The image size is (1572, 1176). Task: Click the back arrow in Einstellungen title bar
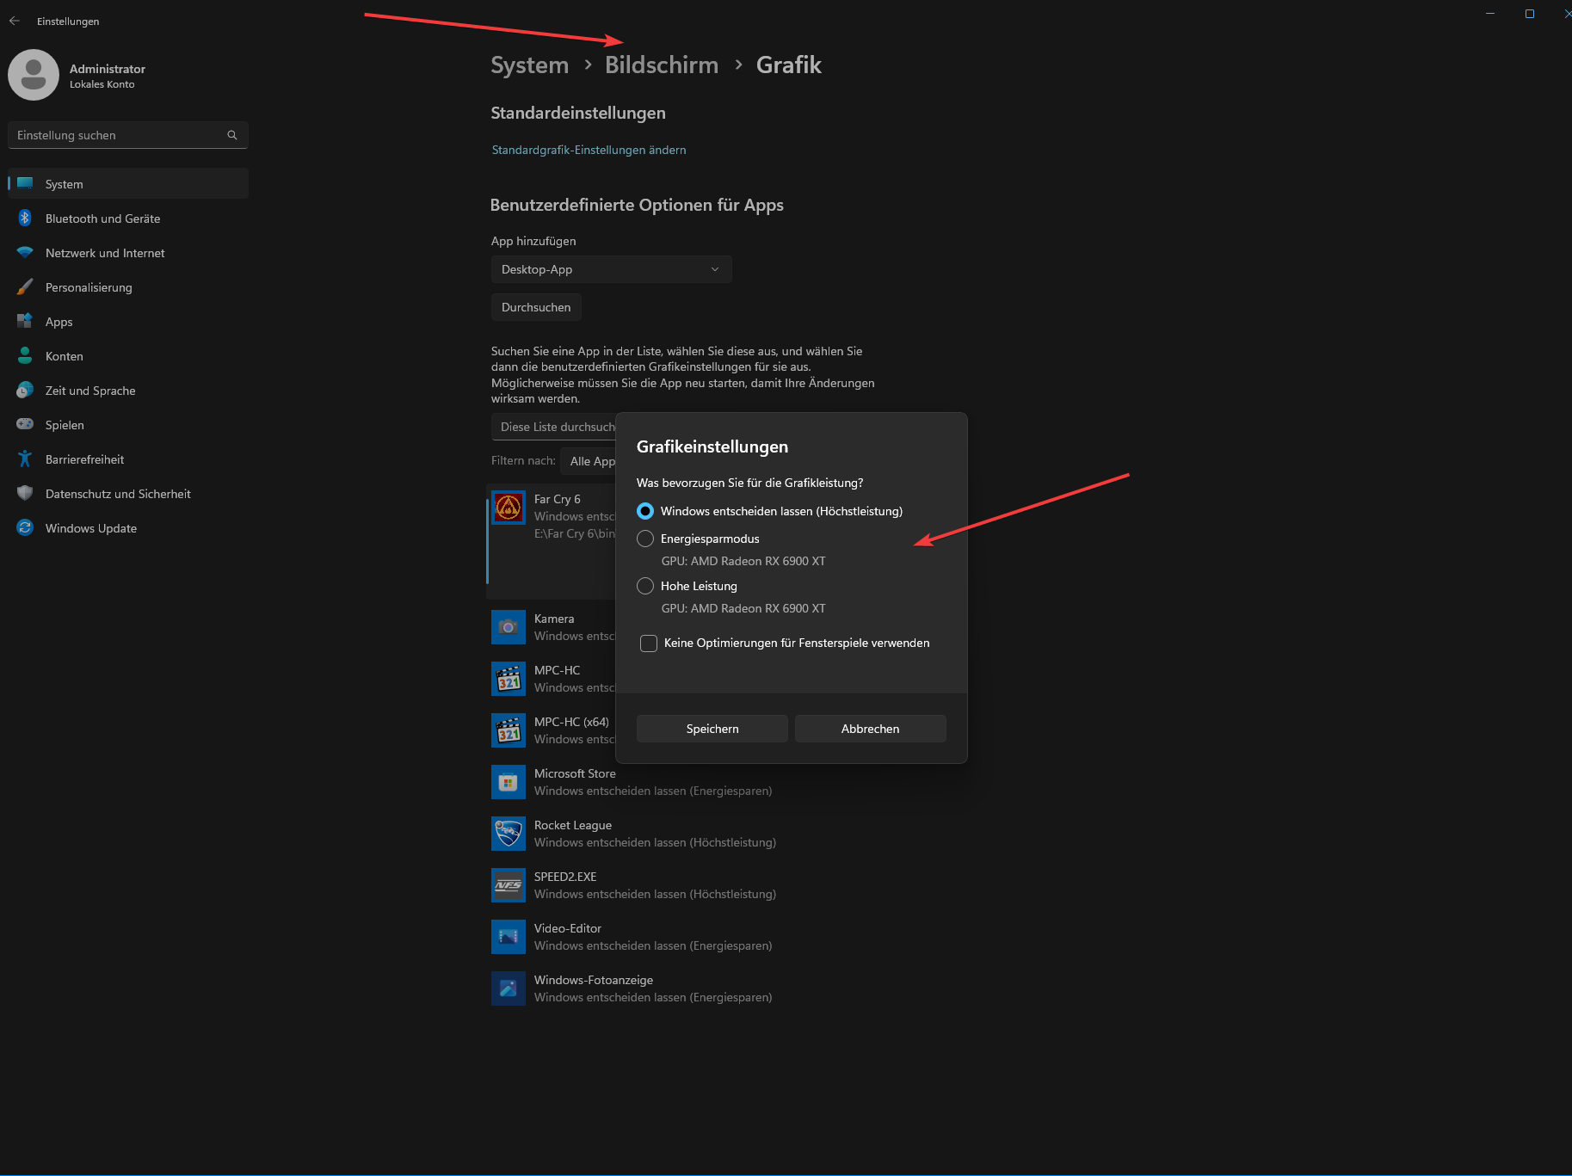tap(15, 21)
